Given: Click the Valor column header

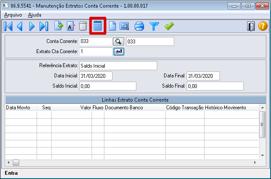Looking at the screenshot, I should click(x=72, y=108).
